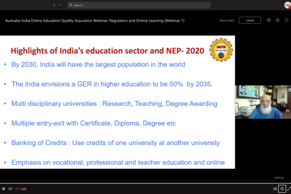Select the presenter video thumbnail
Viewport: 291px width, 194px height.
tap(263, 102)
